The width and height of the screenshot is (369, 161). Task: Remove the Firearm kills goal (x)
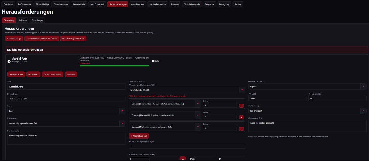click(241, 117)
